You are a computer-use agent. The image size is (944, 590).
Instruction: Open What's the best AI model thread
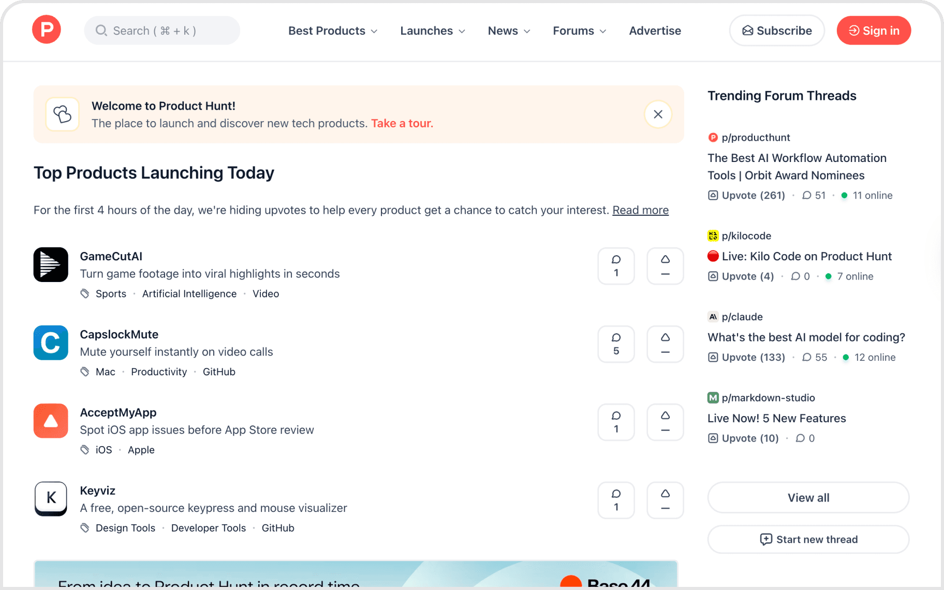pyautogui.click(x=806, y=337)
